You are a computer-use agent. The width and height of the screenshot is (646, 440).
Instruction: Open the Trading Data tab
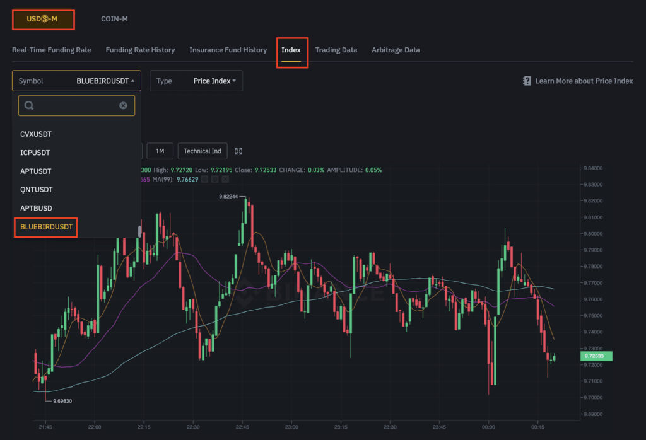tap(336, 50)
